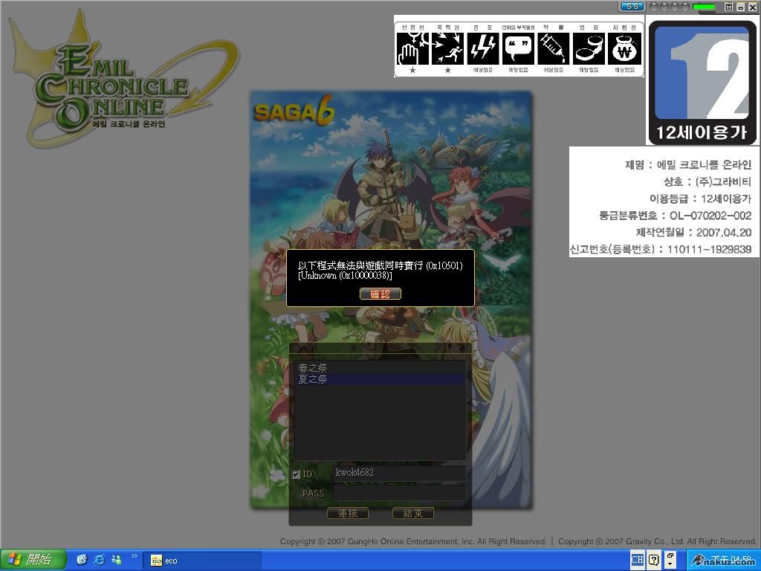This screenshot has width=761, height=571.
Task: Click the blue SS button
Action: pos(632,7)
